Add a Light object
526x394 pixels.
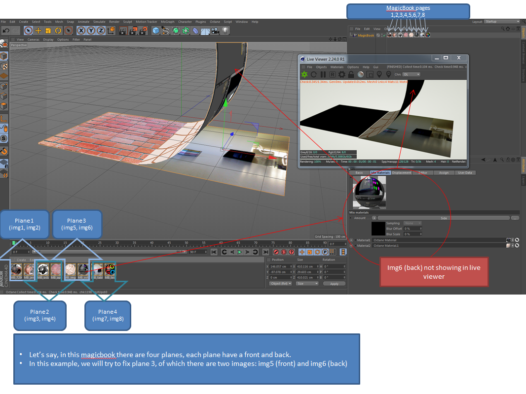coord(225,31)
